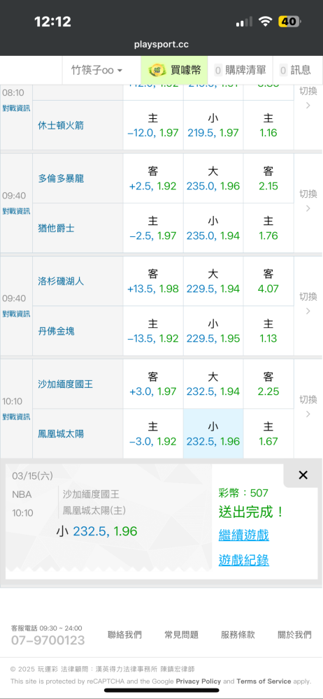
Task: Open 對戰資訊 for the 10:10 game
Action: tap(16, 417)
